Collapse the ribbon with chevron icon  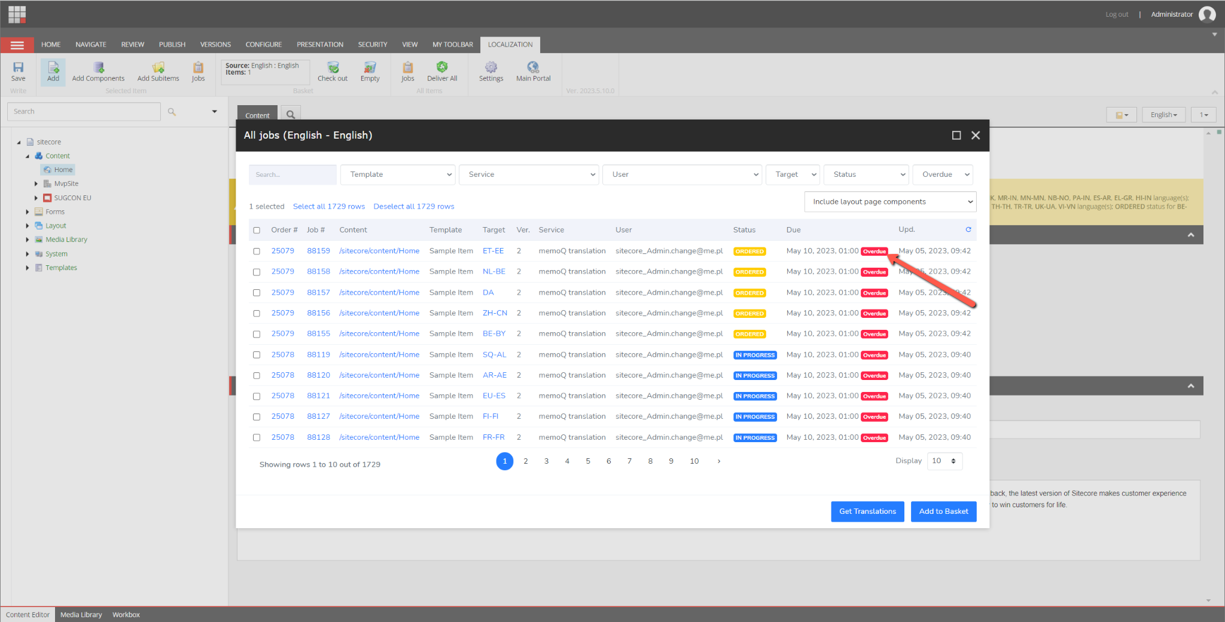(x=1215, y=92)
